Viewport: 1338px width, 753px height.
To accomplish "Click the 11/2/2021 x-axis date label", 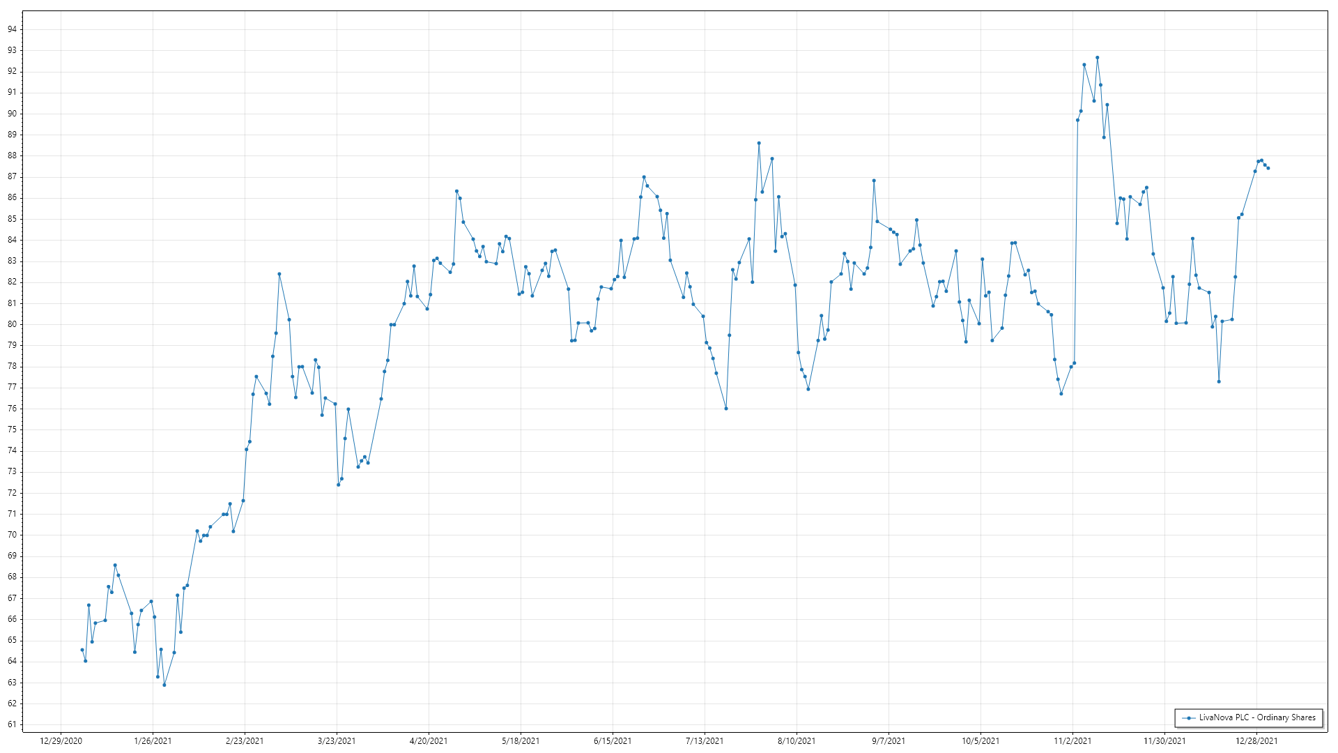I will [x=1072, y=741].
